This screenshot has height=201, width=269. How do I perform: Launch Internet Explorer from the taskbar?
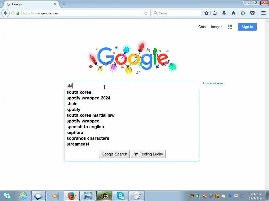click(x=23, y=196)
